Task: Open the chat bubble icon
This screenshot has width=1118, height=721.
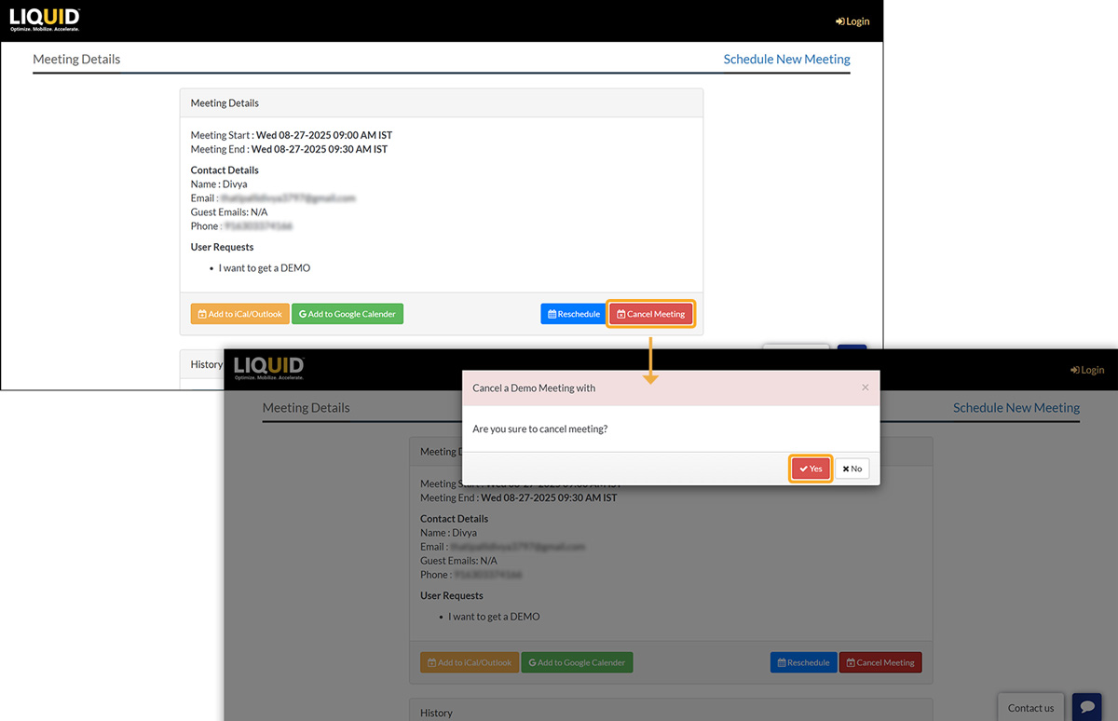Action: [1086, 707]
